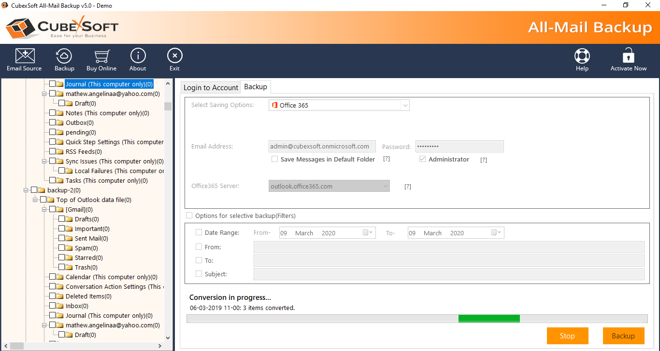The width and height of the screenshot is (660, 351).
Task: Click the Activate Now lock icon
Action: point(628,56)
